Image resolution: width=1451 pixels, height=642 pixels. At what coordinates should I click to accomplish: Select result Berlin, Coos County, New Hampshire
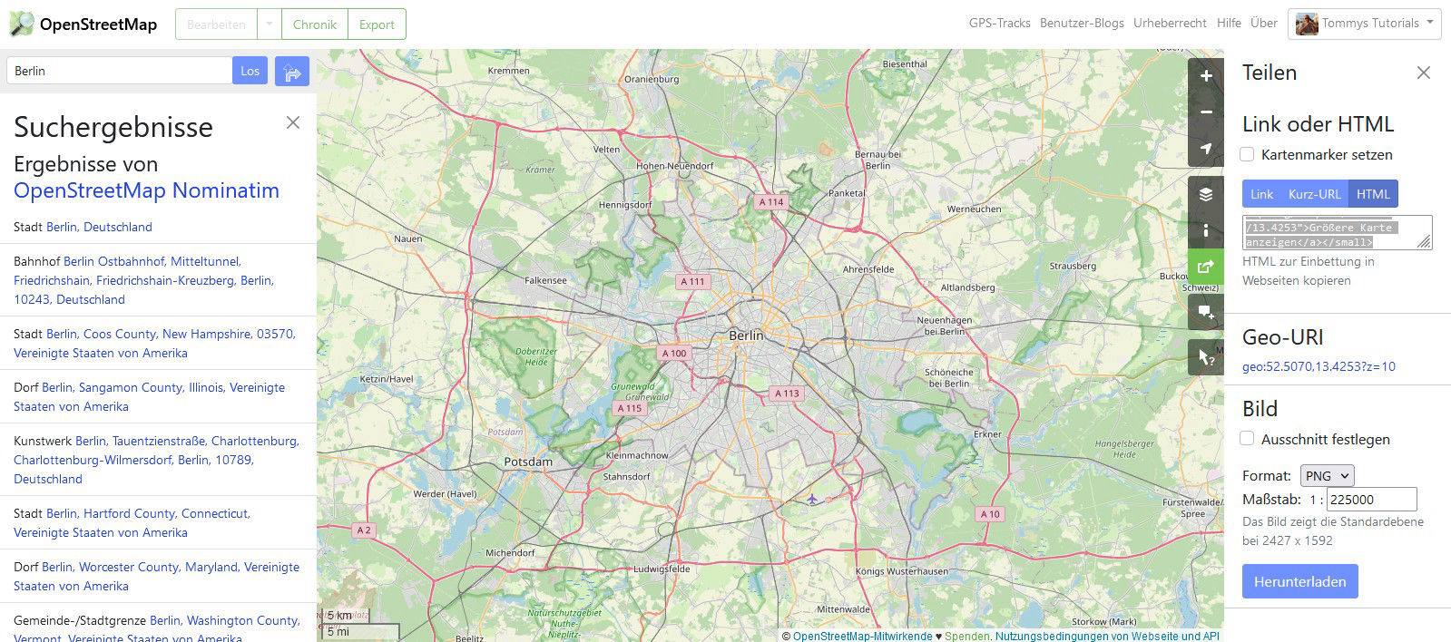pos(154,344)
